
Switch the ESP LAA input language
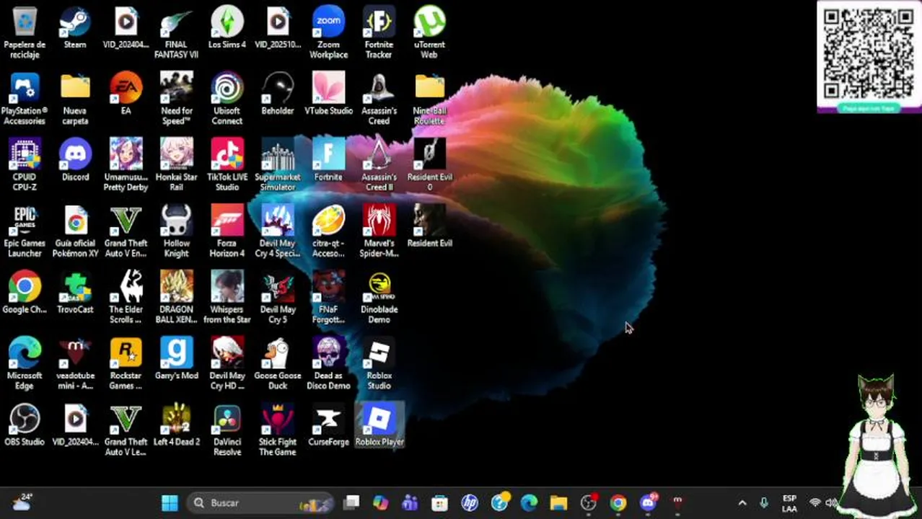click(x=789, y=503)
